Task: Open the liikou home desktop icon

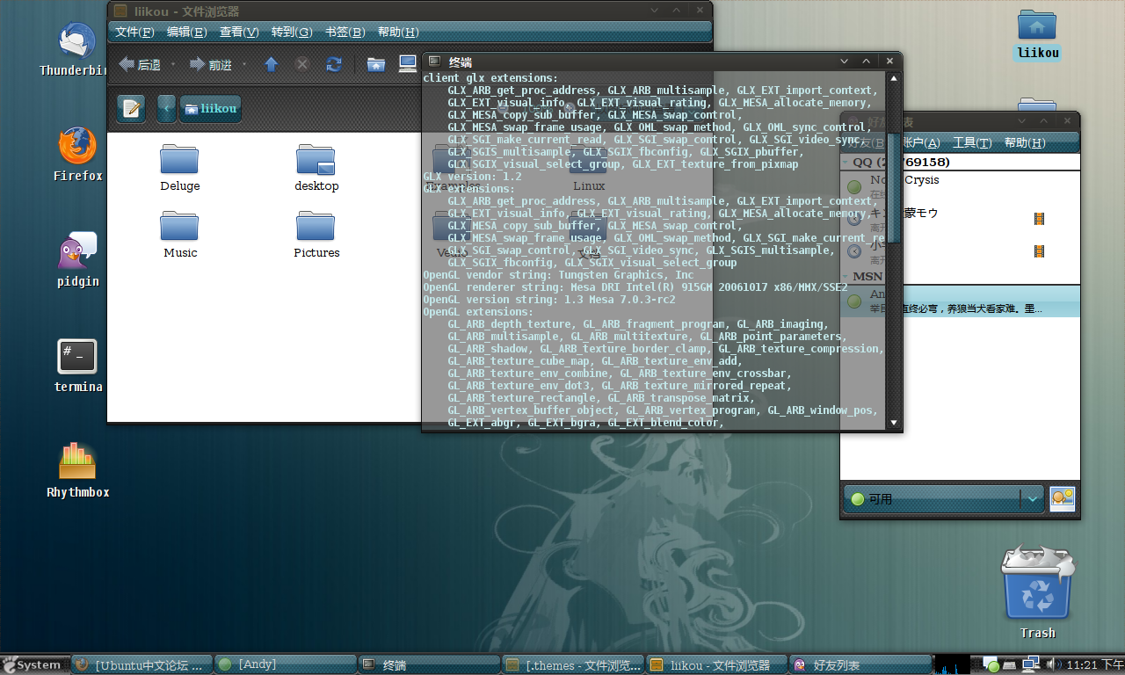Action: pyautogui.click(x=1037, y=33)
